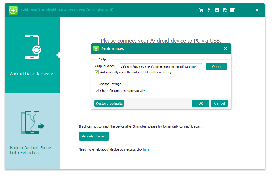Click the Open output folder button
The height and width of the screenshot is (180, 279).
tap(216, 66)
